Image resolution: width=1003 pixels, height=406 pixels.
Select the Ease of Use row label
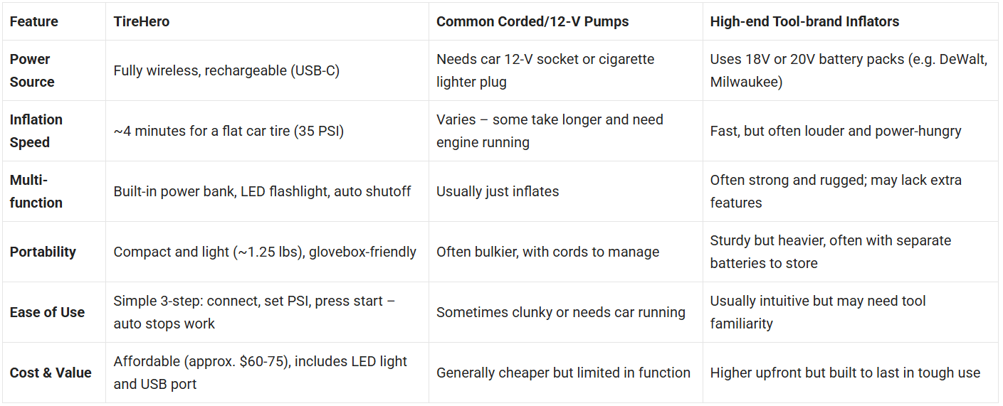(47, 312)
